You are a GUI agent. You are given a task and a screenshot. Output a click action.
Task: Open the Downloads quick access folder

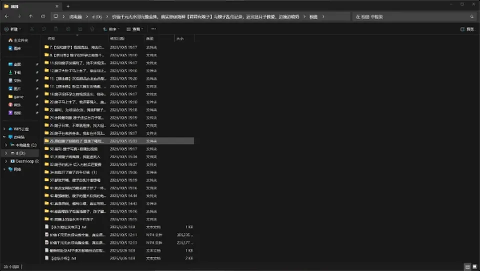point(15,72)
